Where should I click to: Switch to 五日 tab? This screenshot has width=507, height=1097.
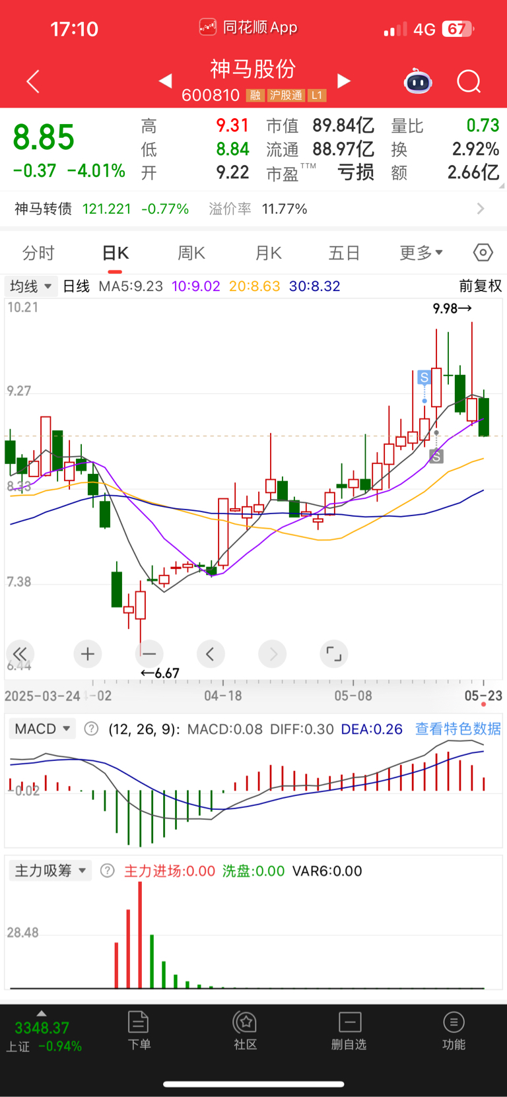(344, 253)
